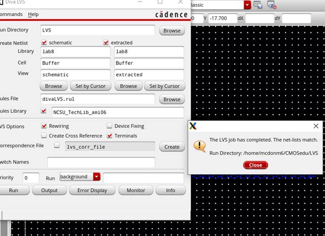Click the cadence logo in Diva LVS
Viewport: 325px width, 236px height.
(x=171, y=15)
